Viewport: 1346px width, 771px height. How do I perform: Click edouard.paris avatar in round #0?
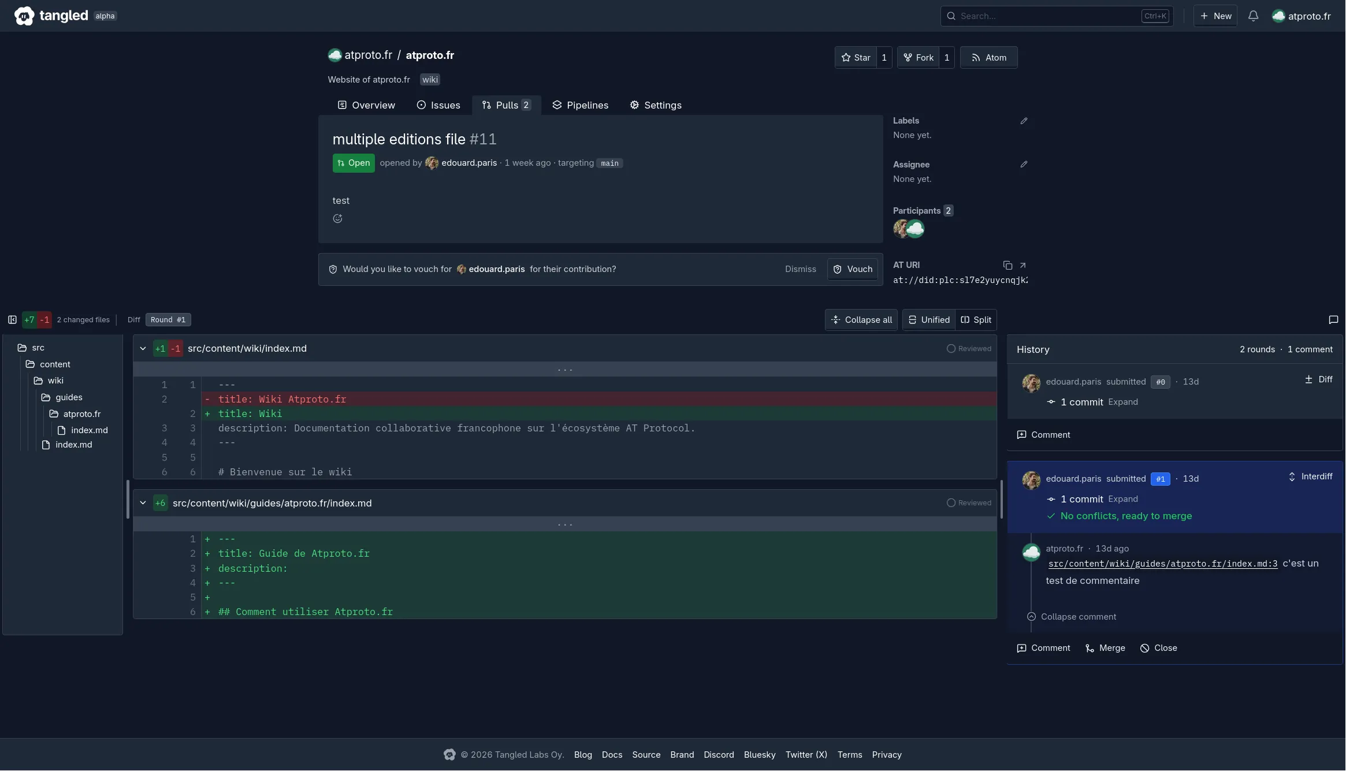click(1031, 383)
